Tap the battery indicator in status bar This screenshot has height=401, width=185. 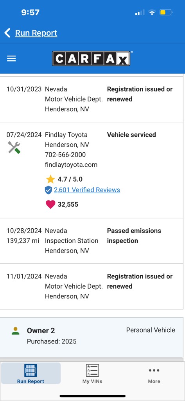(x=166, y=12)
